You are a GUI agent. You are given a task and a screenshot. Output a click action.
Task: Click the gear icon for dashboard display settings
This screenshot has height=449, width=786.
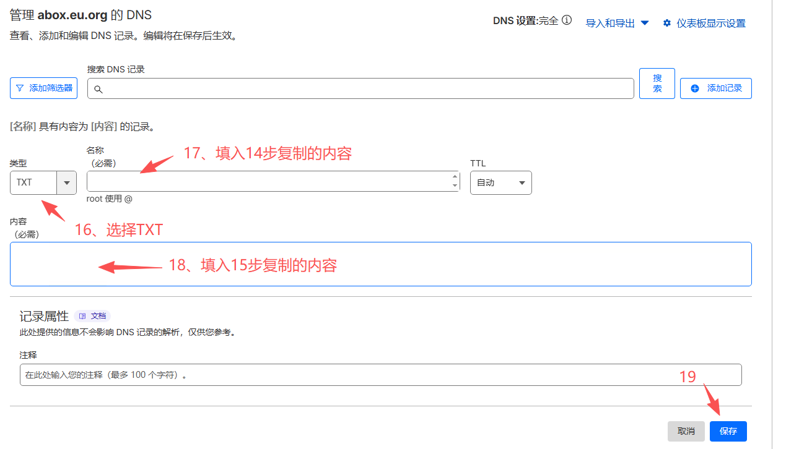[x=667, y=23]
